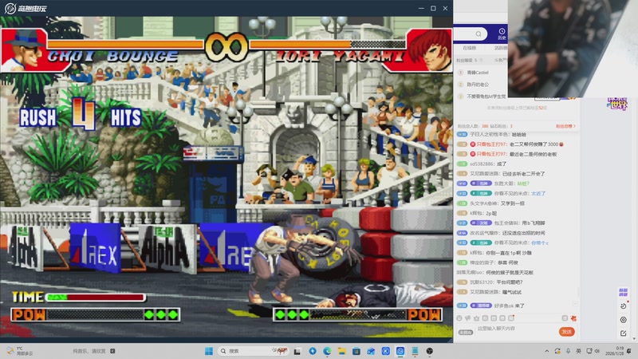The width and height of the screenshot is (638, 359).
Task: Select ranked user 青峰Castiel
Action: pos(478,73)
